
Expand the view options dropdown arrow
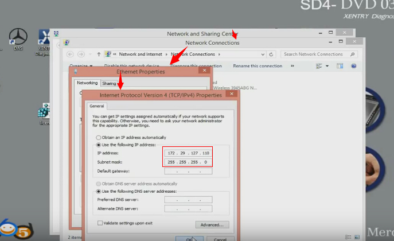click(327, 67)
